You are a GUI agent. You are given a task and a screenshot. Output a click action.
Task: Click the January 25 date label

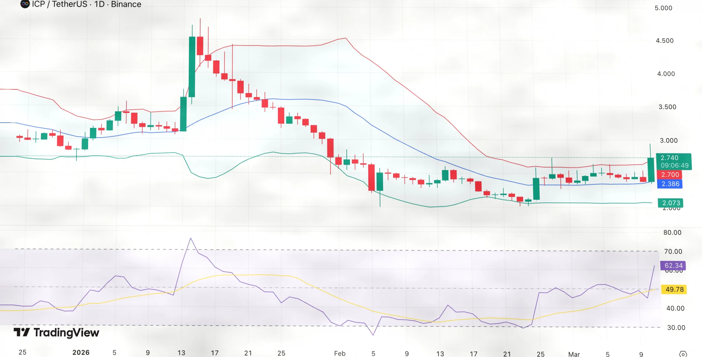tap(281, 353)
